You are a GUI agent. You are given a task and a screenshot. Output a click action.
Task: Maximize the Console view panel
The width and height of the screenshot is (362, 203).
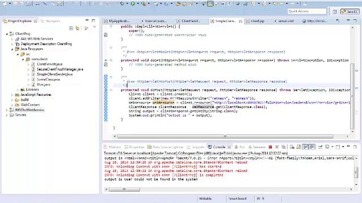click(355, 147)
